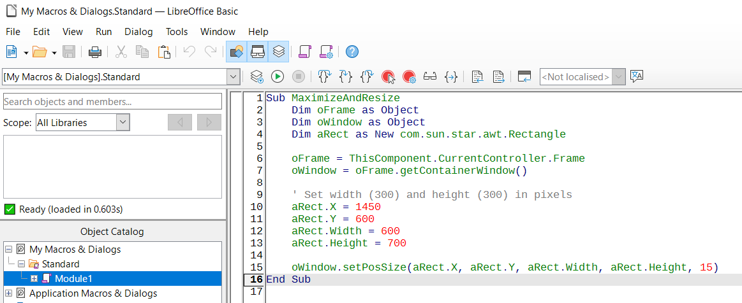Click the Compile icon next to the library box

[x=256, y=77]
